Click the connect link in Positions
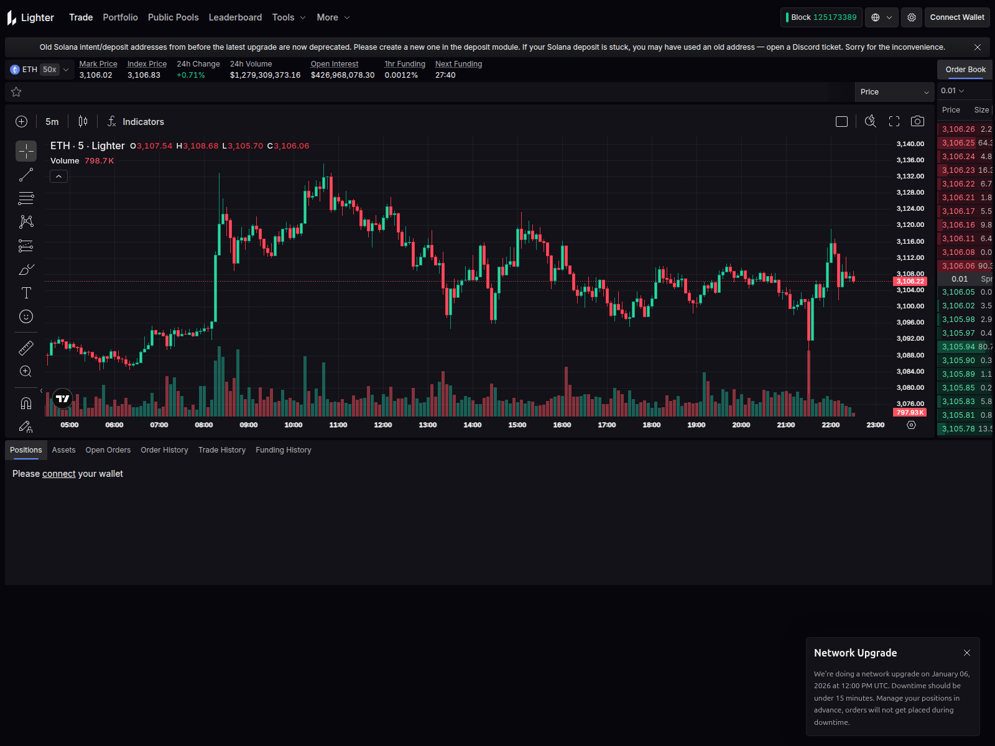The height and width of the screenshot is (746, 995). tap(59, 474)
